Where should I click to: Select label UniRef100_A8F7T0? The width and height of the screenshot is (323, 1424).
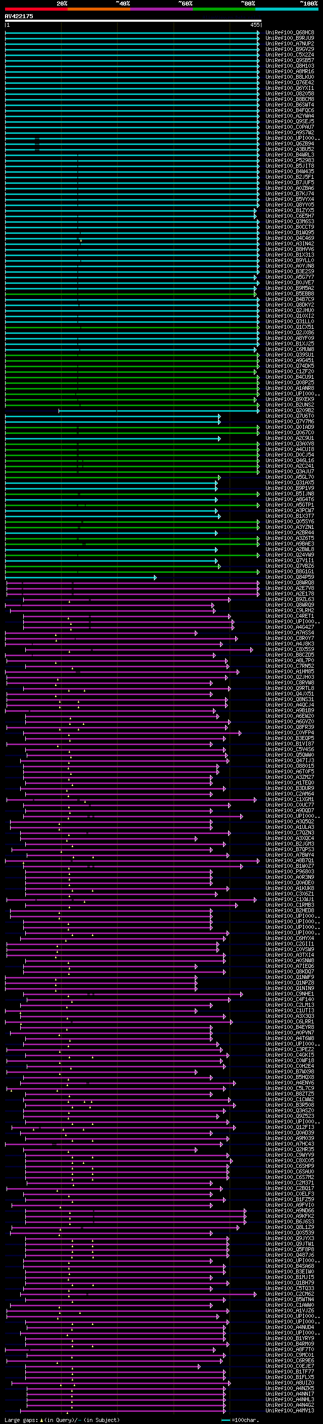click(x=290, y=1349)
